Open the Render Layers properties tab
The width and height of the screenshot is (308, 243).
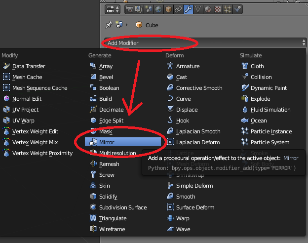point(139,9)
